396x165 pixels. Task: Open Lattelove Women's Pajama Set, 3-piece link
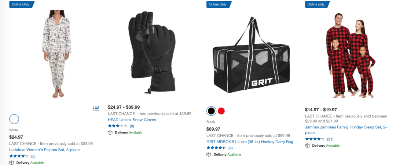(x=44, y=150)
